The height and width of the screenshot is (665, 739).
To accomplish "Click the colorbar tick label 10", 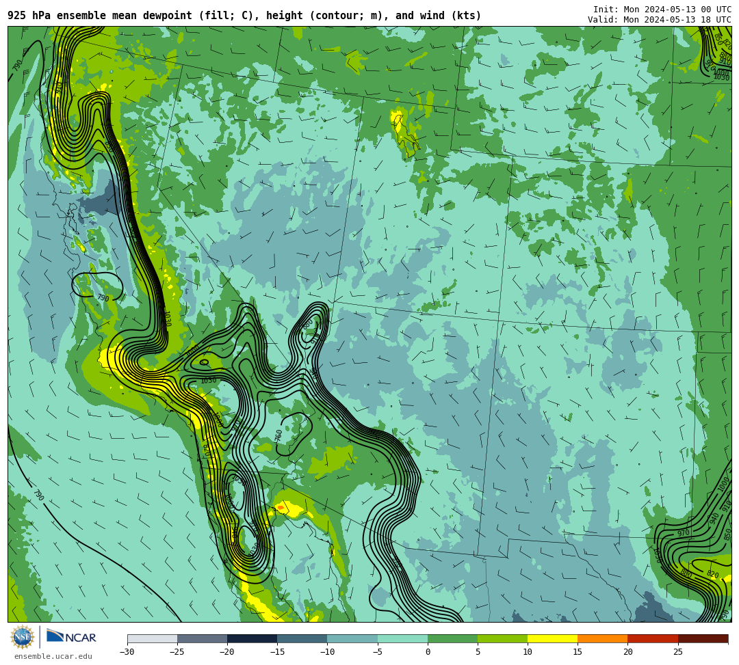I will pos(528,652).
